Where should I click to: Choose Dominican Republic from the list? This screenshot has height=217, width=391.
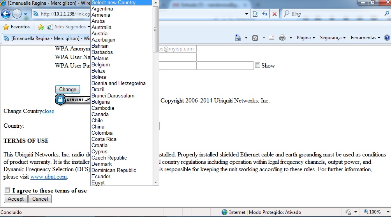122,170
